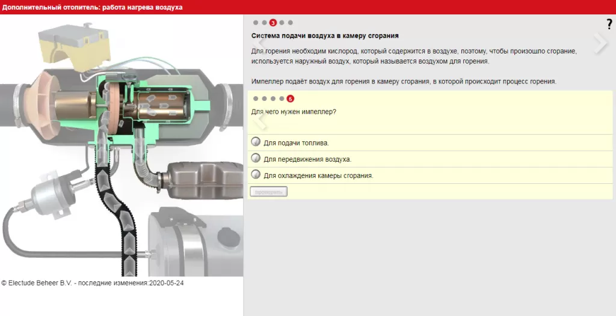Click previous-question arrow in yellow quiz panel

tap(260, 120)
